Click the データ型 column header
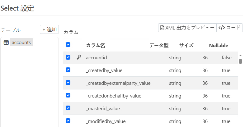245x127 pixels. [x=159, y=45]
